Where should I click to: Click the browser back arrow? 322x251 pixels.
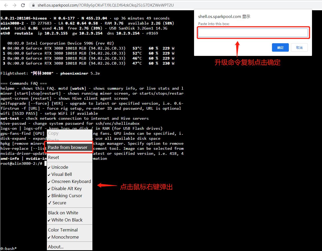[x=6, y=5]
